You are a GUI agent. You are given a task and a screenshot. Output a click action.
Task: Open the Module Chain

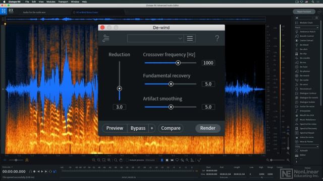pos(306,23)
